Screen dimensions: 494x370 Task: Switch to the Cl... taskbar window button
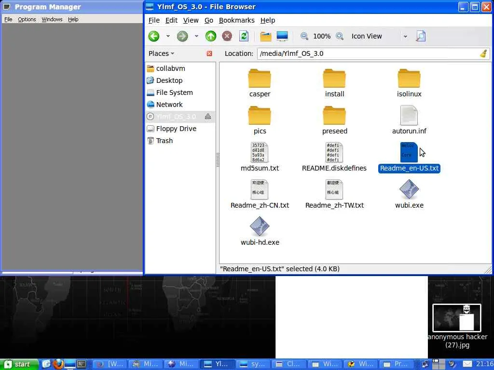[289, 364]
